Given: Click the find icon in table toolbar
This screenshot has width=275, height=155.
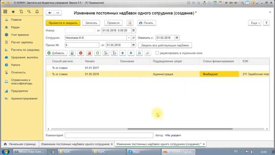Looking at the screenshot, I should (139, 53).
